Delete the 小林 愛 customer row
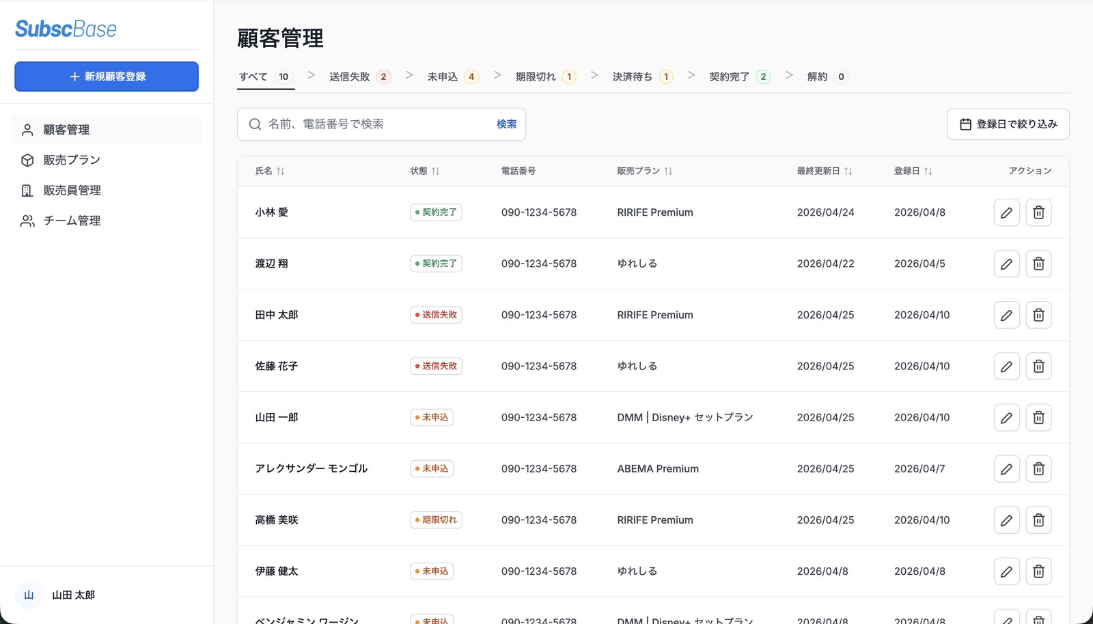This screenshot has height=624, width=1093. coord(1038,212)
